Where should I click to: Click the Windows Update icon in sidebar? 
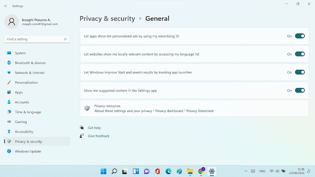point(9,151)
